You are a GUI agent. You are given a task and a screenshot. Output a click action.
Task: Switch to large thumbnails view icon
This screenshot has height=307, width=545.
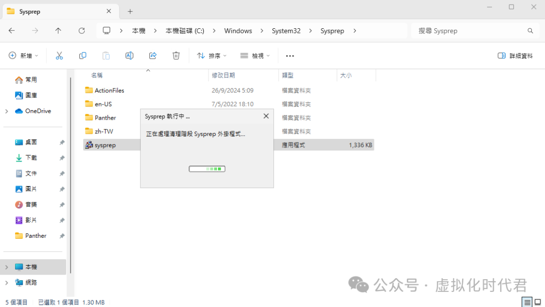pos(538,302)
